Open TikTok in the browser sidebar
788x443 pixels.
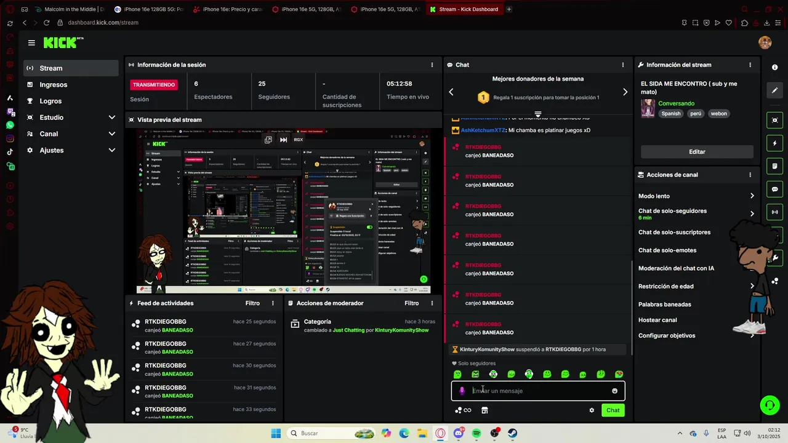(x=10, y=152)
